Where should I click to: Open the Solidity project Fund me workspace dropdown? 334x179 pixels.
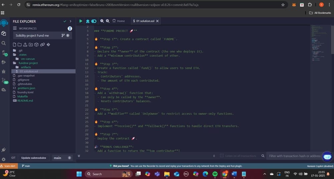click(42, 36)
